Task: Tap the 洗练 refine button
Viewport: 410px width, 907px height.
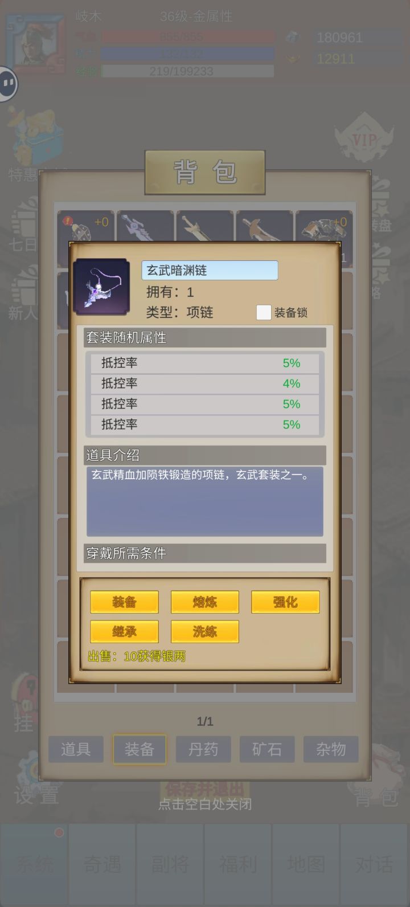Action: [205, 632]
